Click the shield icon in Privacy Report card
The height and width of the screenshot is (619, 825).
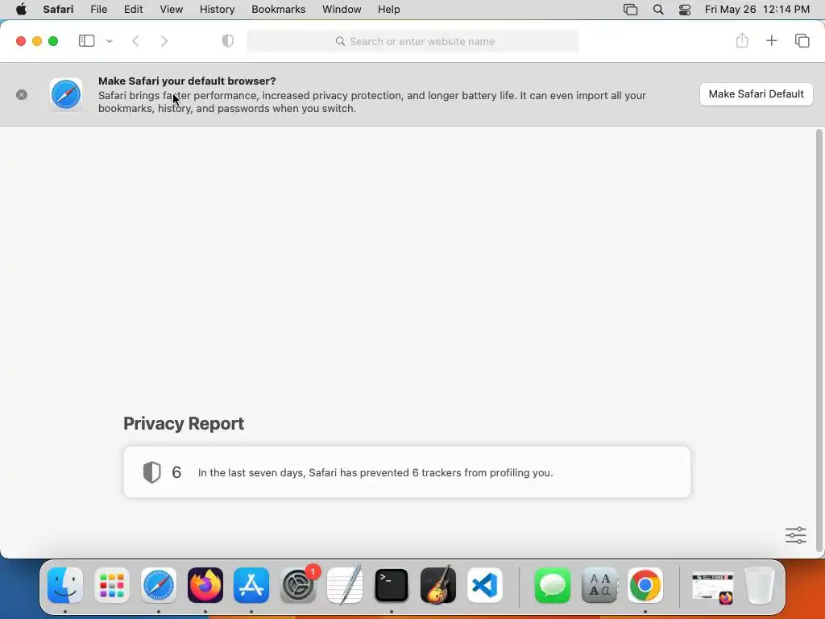[x=151, y=472]
